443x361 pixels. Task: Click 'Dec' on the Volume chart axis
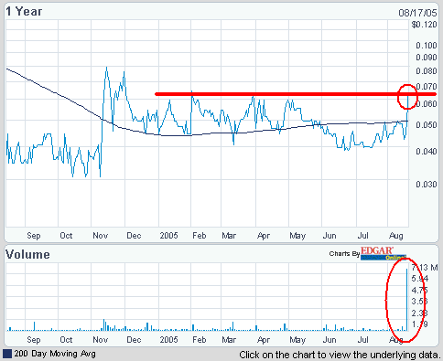[x=134, y=340]
